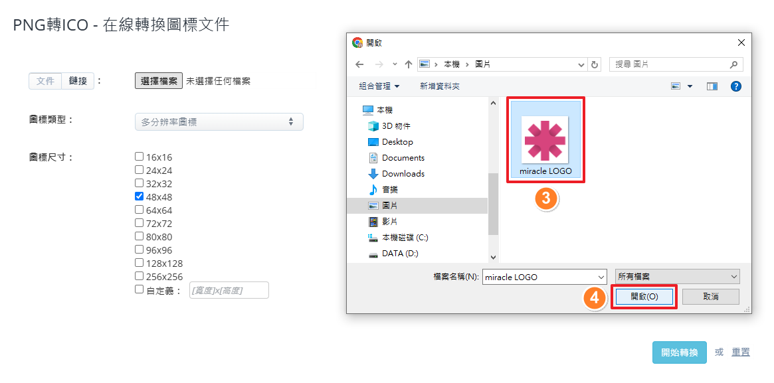Open the 組合管理 menu
Viewport: 774px width, 383px height.
click(379, 86)
